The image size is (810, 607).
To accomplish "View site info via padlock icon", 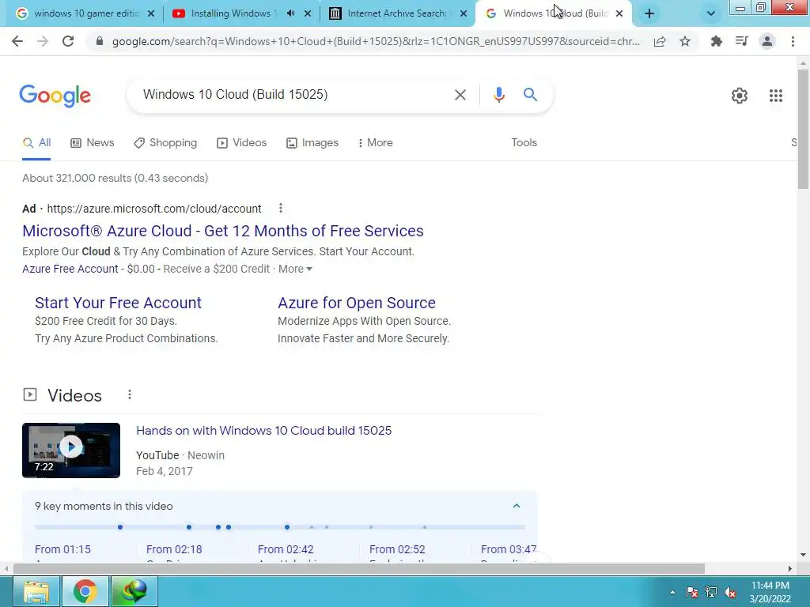I will [100, 41].
